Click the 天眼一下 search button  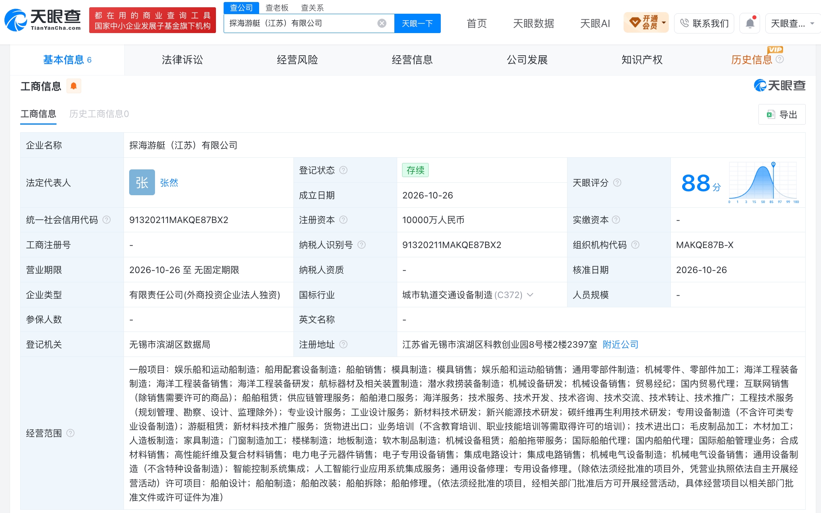coord(417,23)
